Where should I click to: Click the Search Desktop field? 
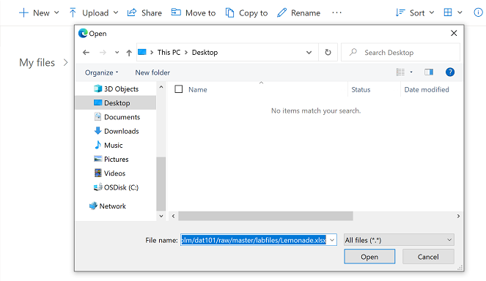(400, 52)
